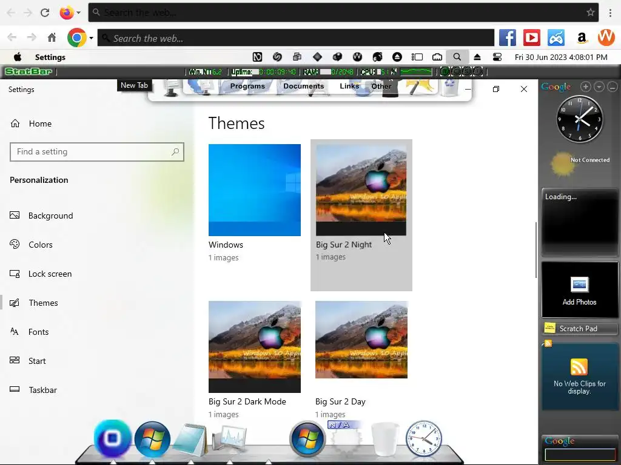Screen dimensions: 621x465
Task: Click the RSS web clips icon
Action: coord(579,366)
